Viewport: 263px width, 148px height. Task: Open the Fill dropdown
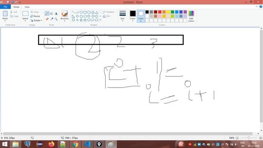click(x=107, y=16)
